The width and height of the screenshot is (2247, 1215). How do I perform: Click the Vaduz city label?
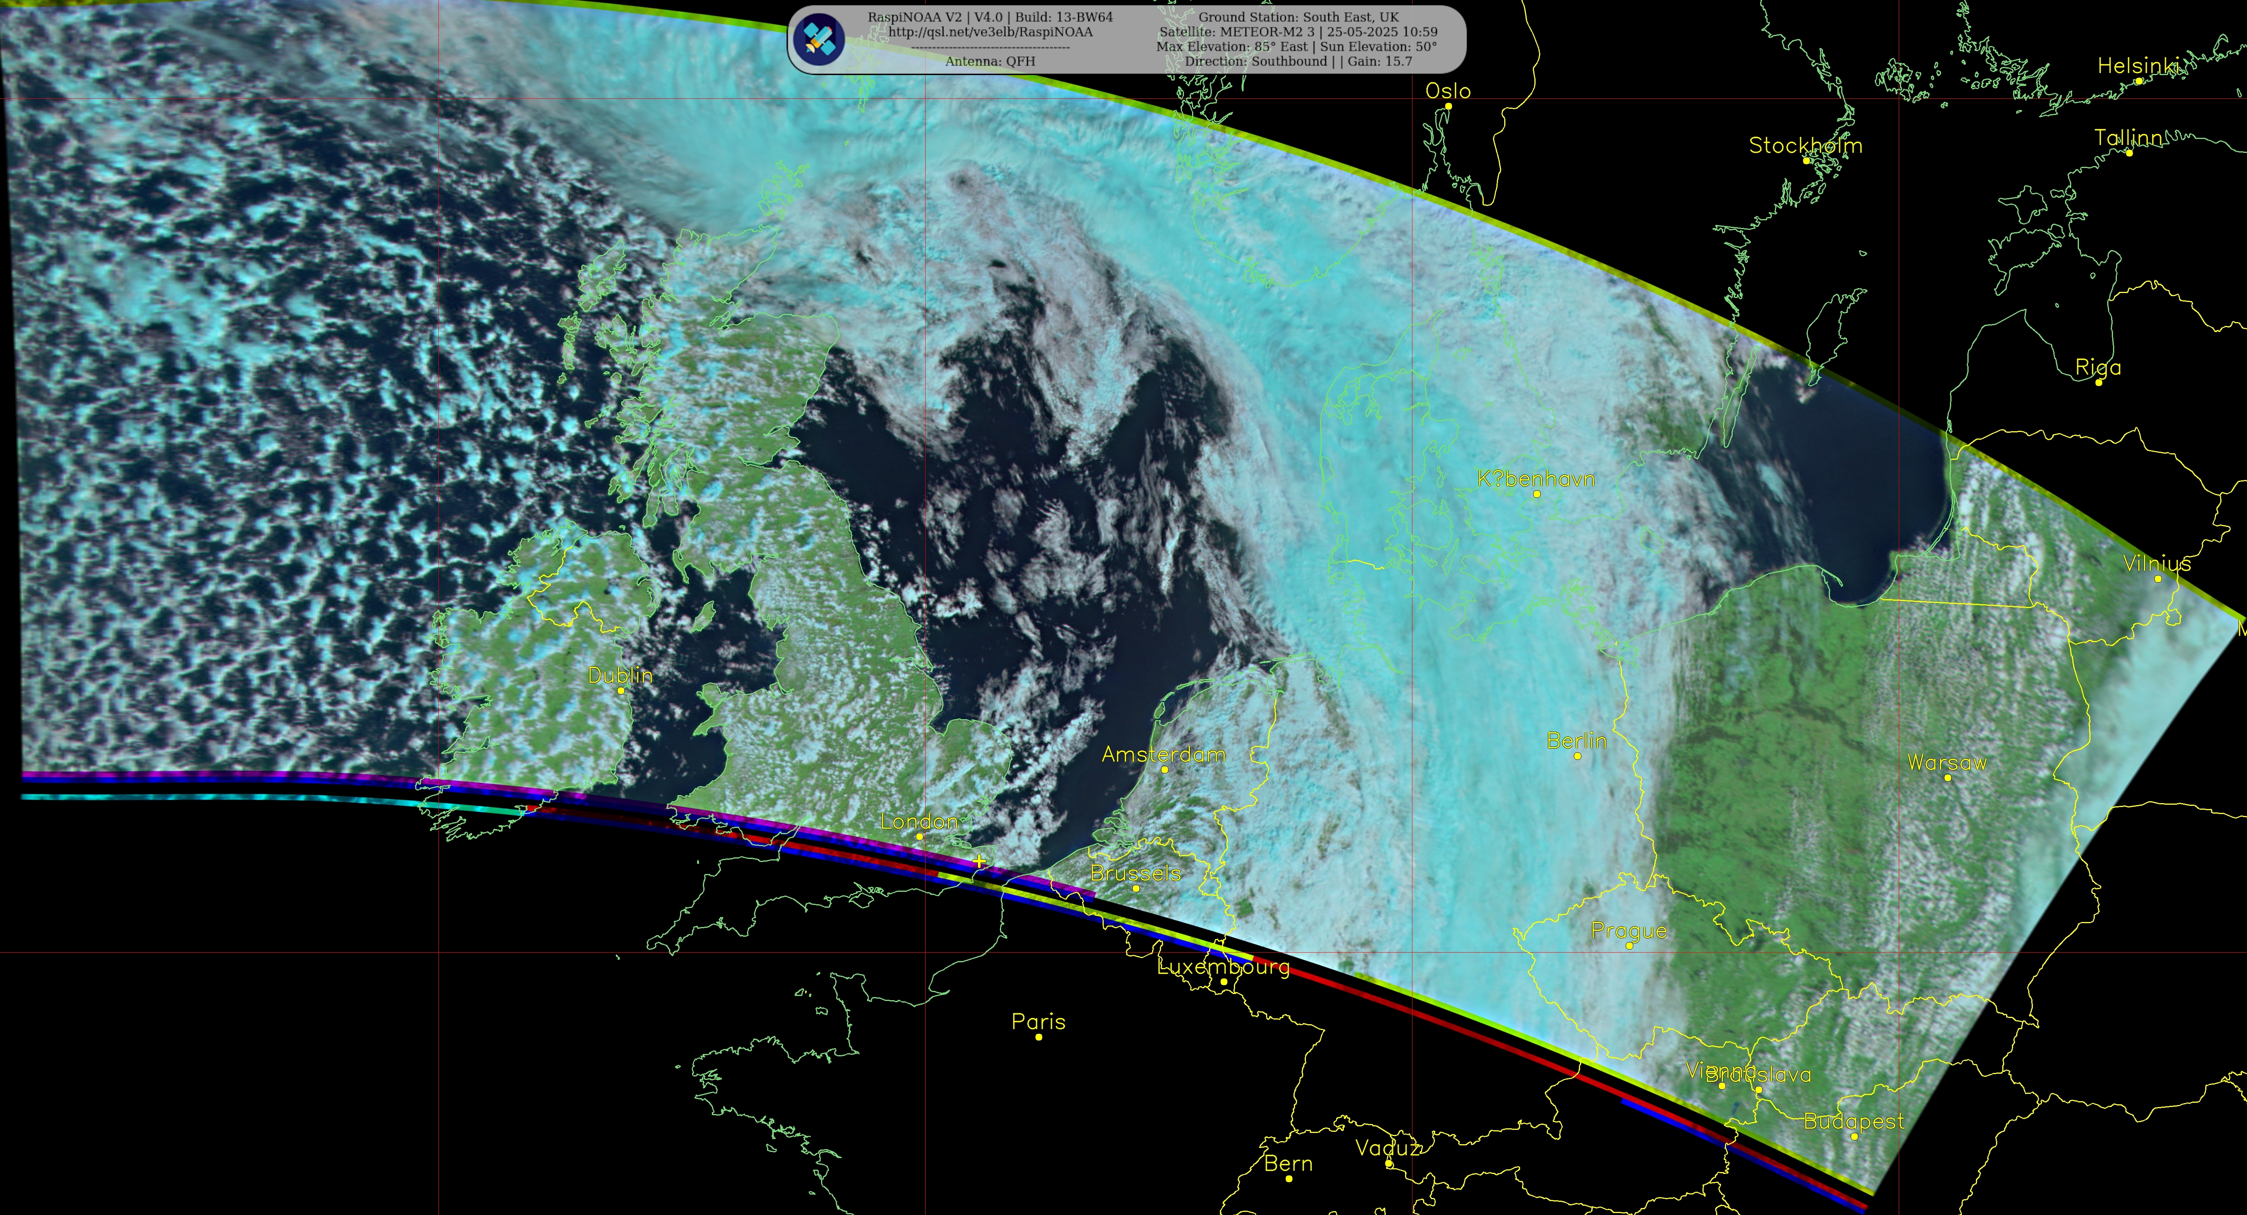(x=1388, y=1149)
